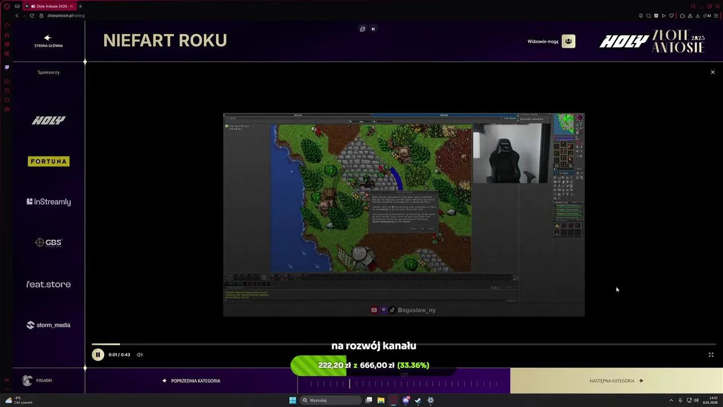Screen dimensions: 723x407
Task: Click the browser back arrow
Action: pyautogui.click(x=17, y=15)
